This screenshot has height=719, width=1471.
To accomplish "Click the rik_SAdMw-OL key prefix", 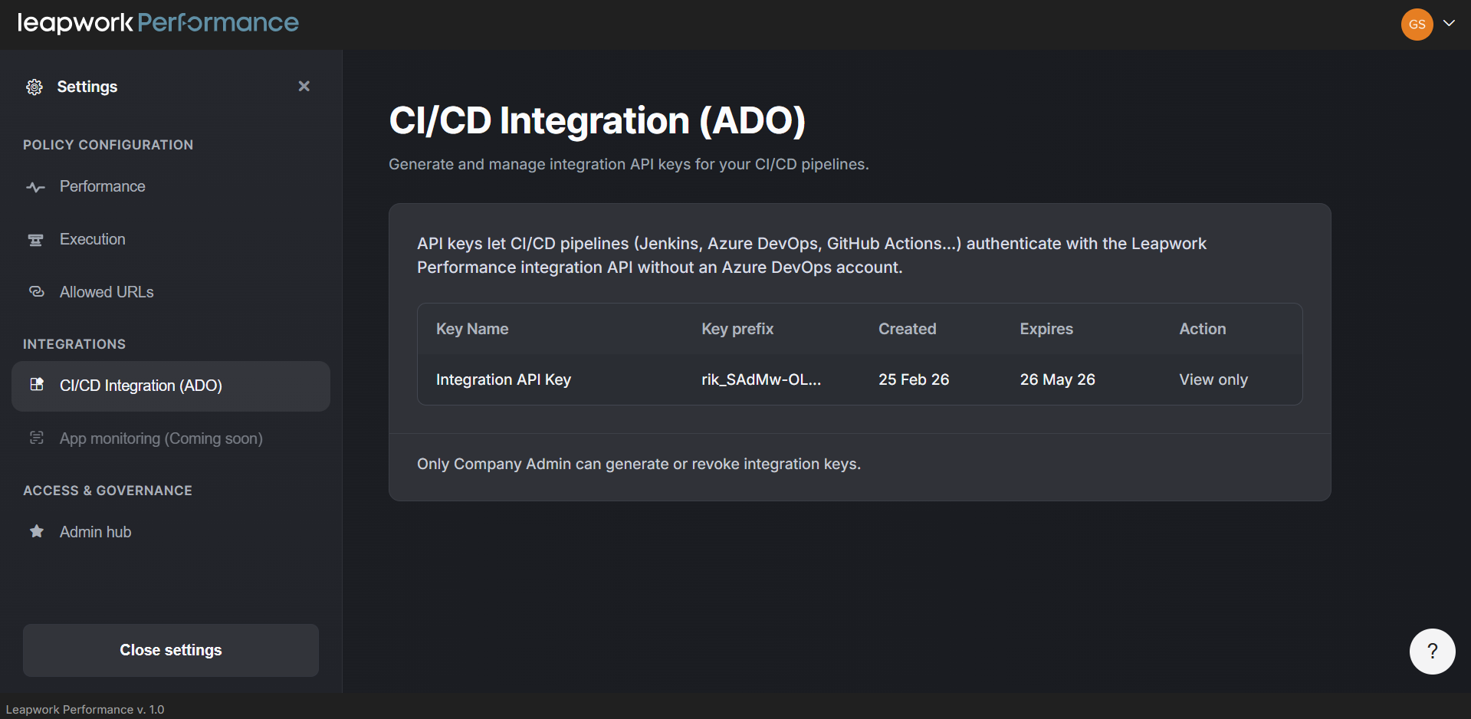I will [761, 379].
